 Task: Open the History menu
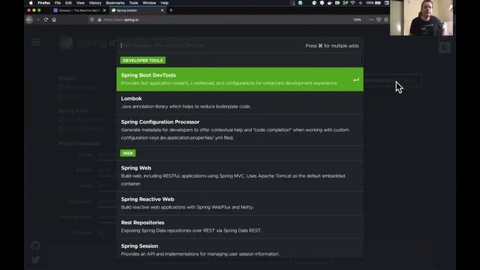point(95,3)
